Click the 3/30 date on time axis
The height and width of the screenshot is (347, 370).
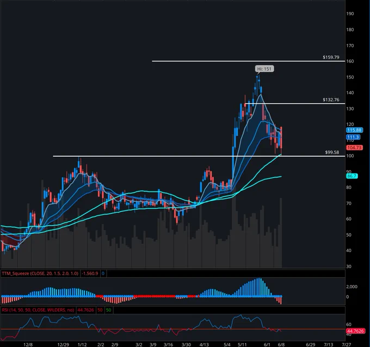click(x=187, y=344)
